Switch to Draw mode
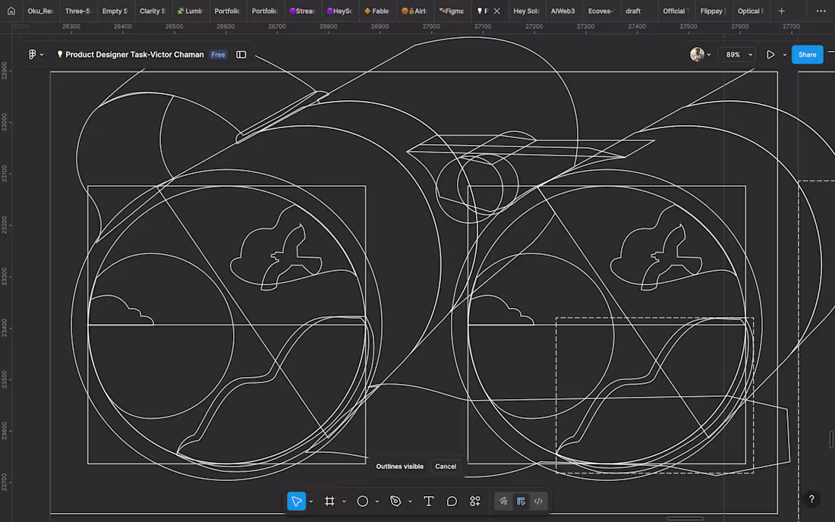Screen dimensions: 835x522 click(x=503, y=502)
